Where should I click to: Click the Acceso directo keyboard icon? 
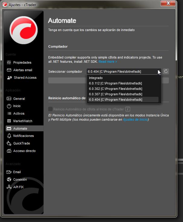tap(9, 151)
